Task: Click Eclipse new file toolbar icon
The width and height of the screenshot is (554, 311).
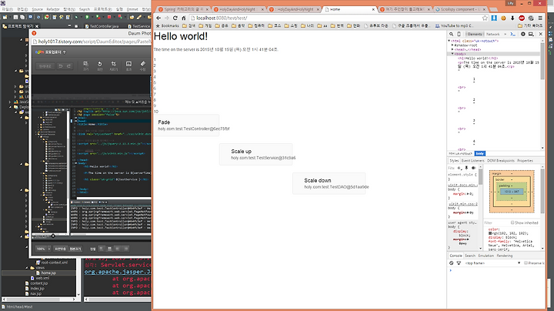Action: point(5,17)
